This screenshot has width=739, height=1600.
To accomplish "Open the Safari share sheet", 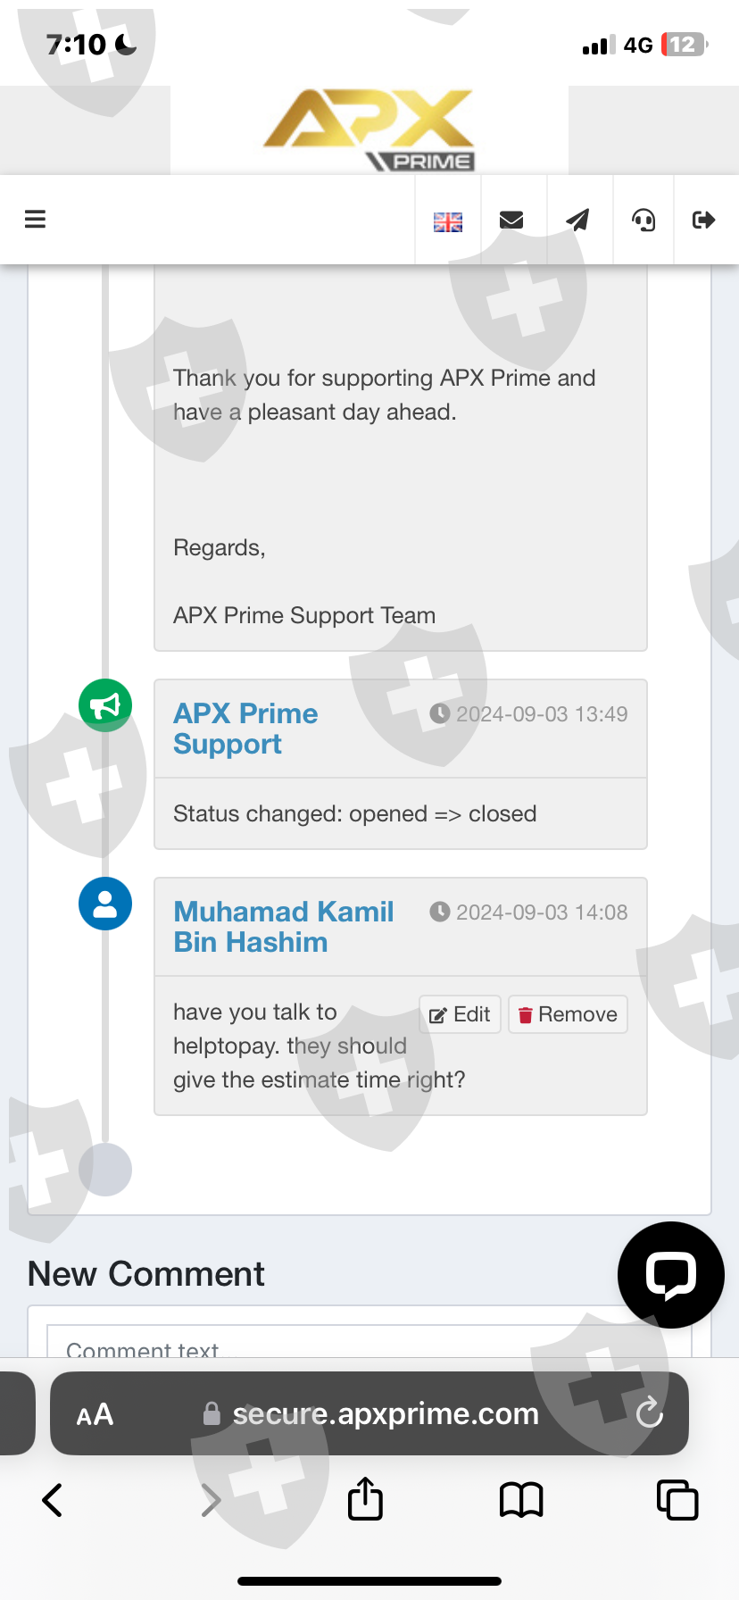I will click(x=365, y=1499).
